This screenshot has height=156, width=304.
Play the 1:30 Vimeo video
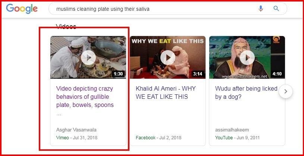(88, 58)
